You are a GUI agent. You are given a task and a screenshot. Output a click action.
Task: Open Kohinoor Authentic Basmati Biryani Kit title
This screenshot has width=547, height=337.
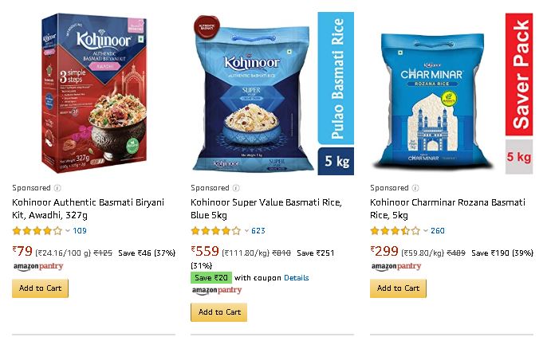click(88, 209)
